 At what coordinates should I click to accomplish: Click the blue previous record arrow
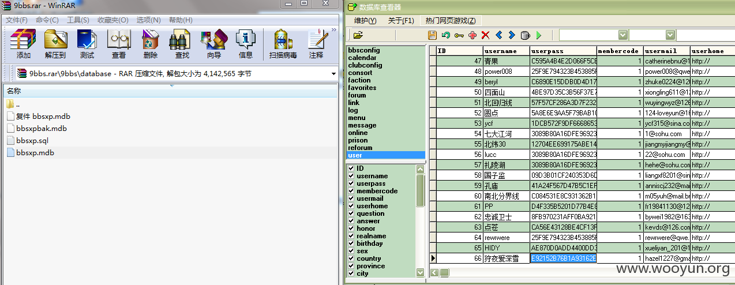(x=499, y=35)
